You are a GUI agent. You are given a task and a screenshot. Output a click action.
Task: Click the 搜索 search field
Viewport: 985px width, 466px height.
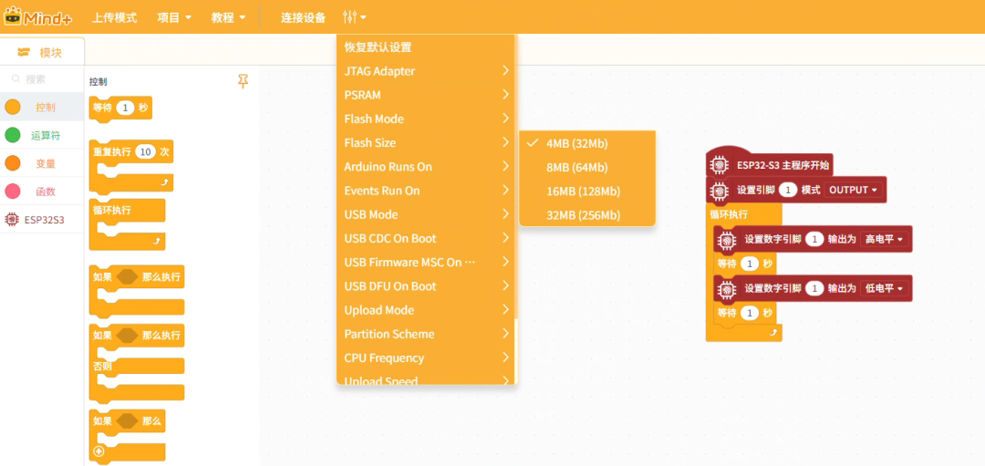click(x=42, y=79)
